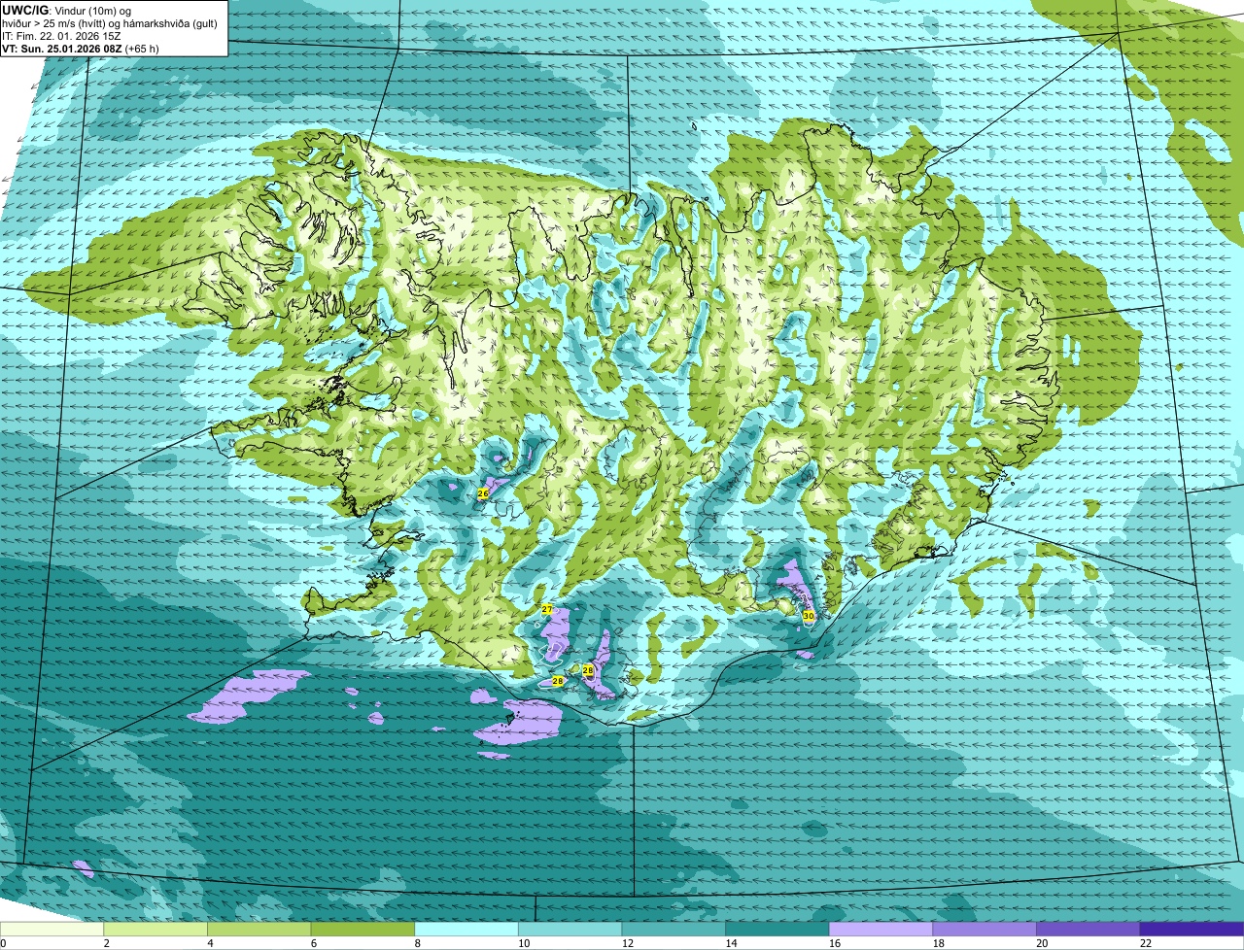Pick the 2–4 m/s light green swatch

pos(155,930)
